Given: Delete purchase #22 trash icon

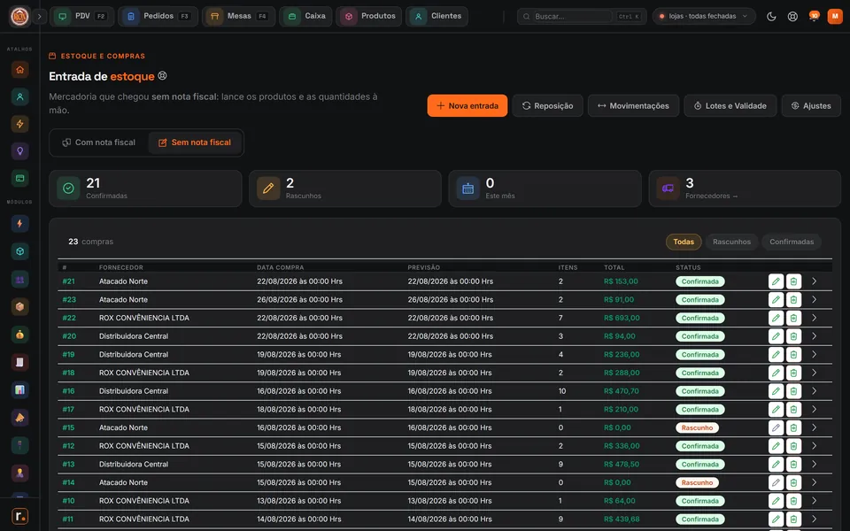Looking at the screenshot, I should click(x=793, y=318).
